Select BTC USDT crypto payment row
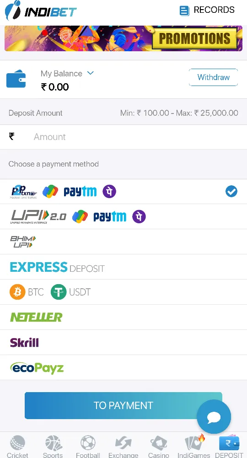 coord(123,292)
